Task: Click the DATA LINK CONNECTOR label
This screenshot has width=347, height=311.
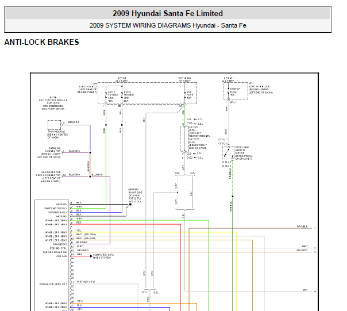Action: tap(49, 152)
